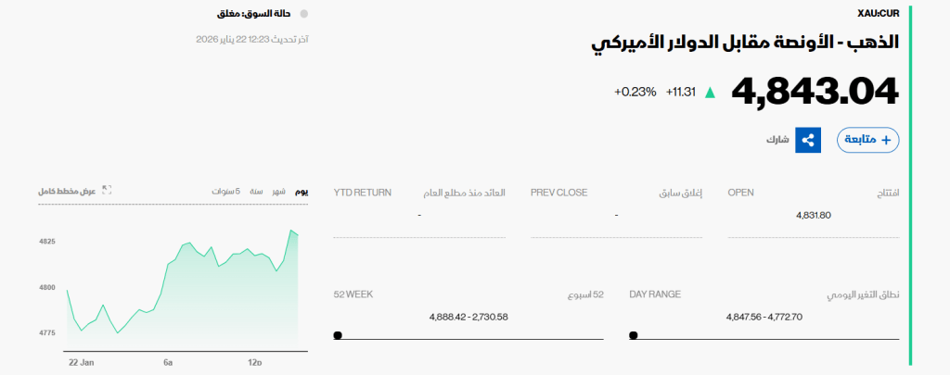Switch chart to 5 سنوات range
Viewport: 950px width, 375px height.
(x=226, y=191)
